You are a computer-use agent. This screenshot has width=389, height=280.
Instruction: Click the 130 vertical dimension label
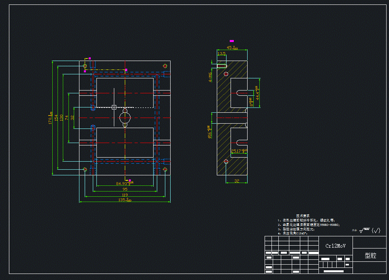pos(61,118)
